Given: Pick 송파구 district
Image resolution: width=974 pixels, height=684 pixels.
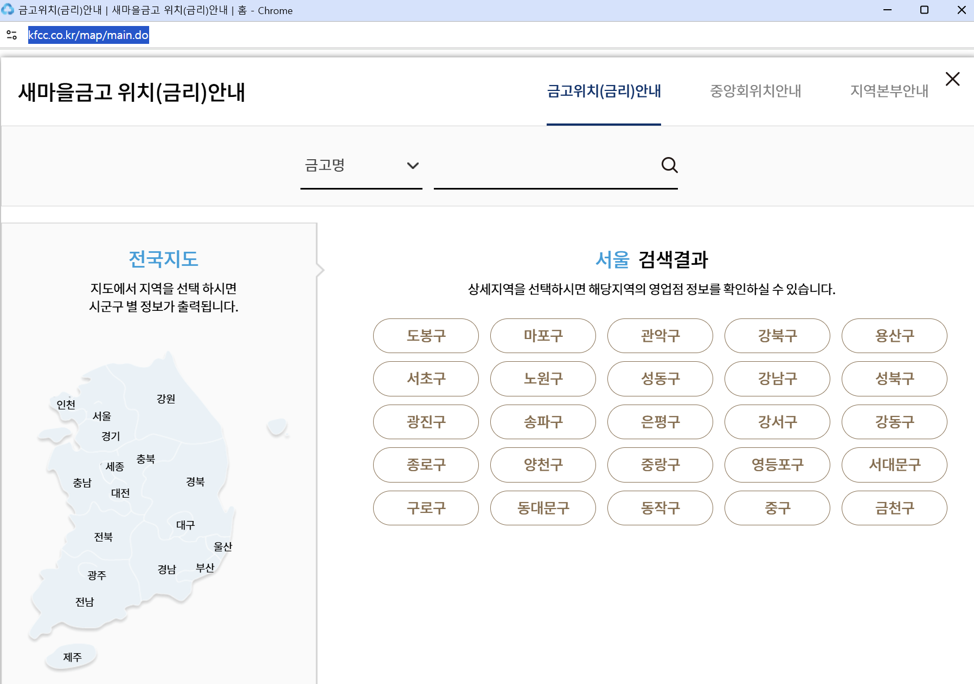Looking at the screenshot, I should click(x=543, y=422).
